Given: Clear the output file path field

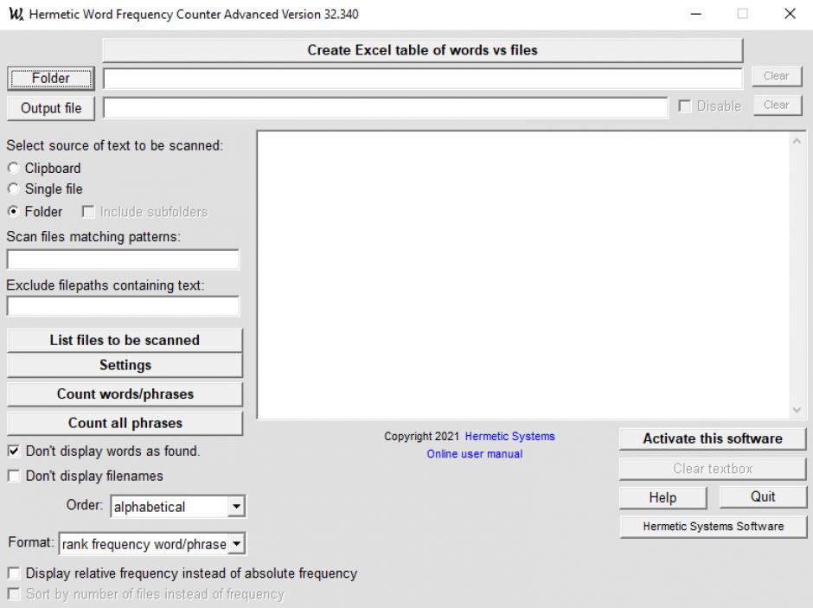Looking at the screenshot, I should [776, 106].
